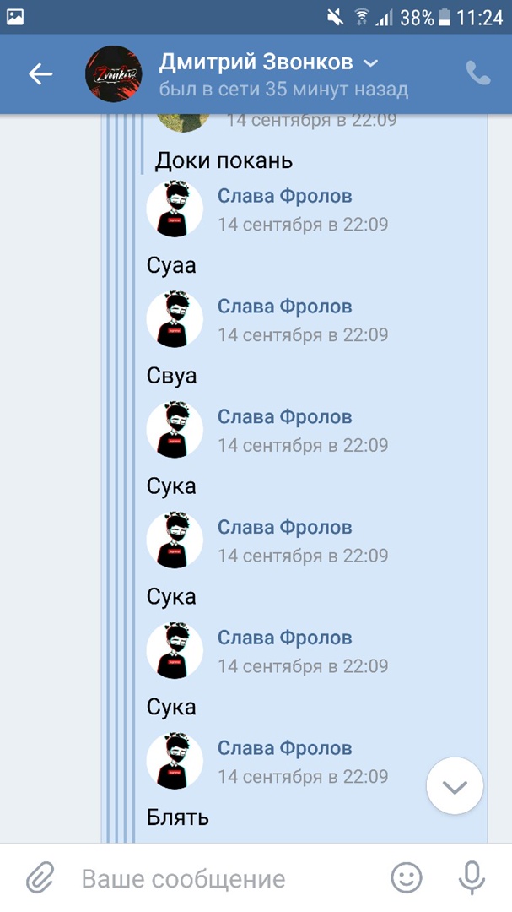
Task: Open the image notification icon in status bar
Action: 15,17
